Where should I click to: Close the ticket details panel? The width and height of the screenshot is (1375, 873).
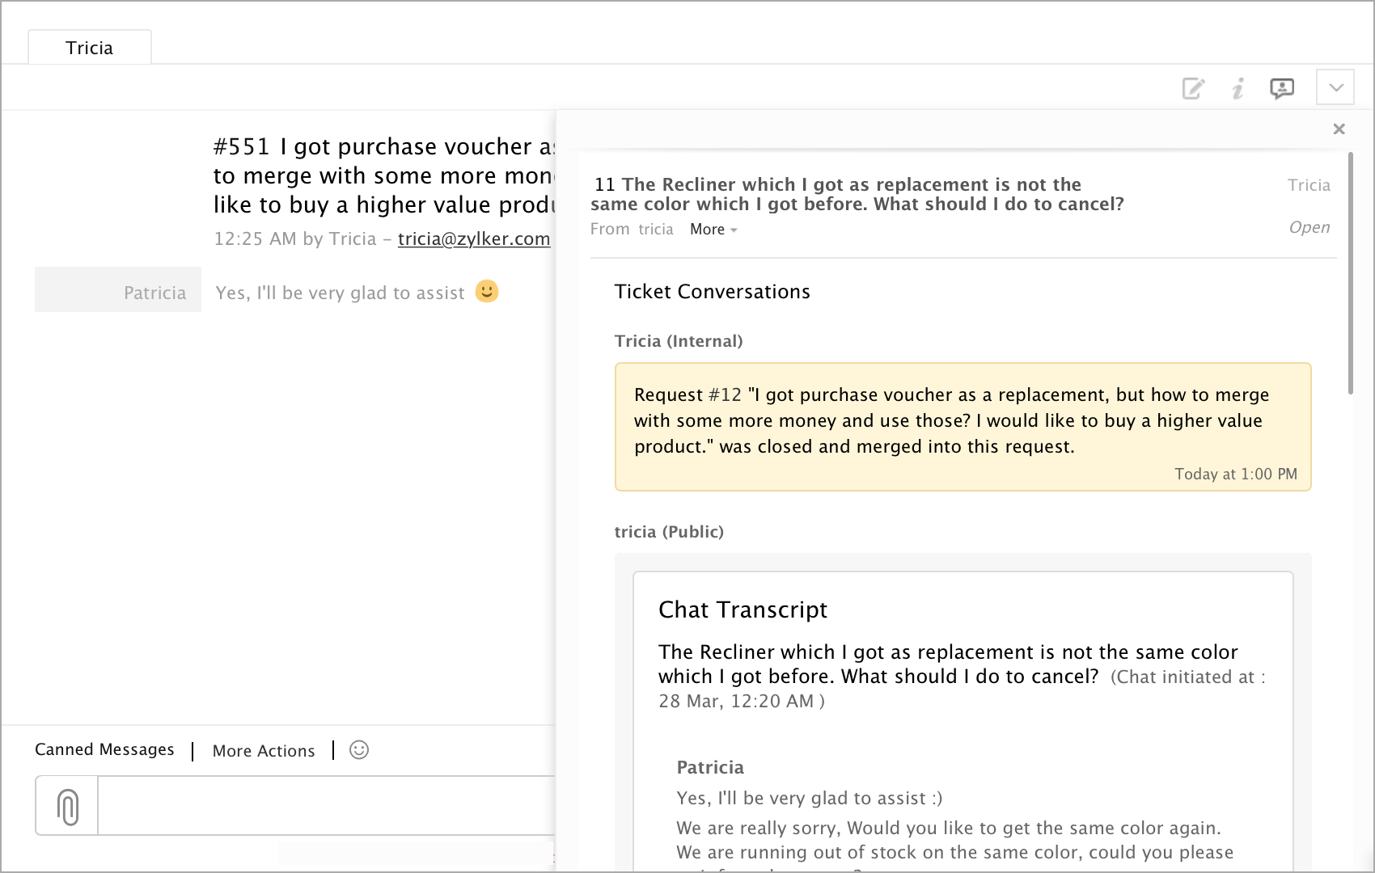1339,129
